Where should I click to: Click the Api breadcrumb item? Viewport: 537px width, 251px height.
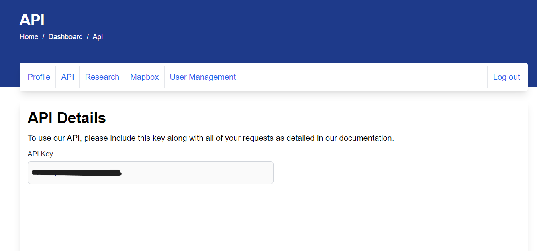98,37
